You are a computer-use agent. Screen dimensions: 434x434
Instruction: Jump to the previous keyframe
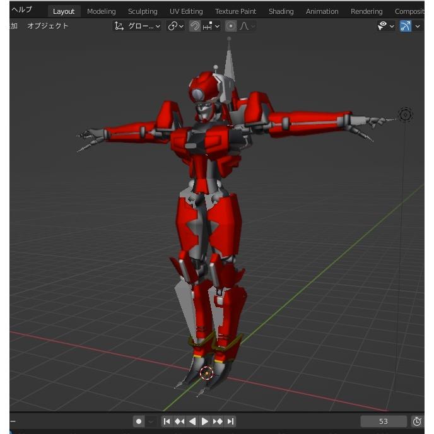(x=180, y=421)
